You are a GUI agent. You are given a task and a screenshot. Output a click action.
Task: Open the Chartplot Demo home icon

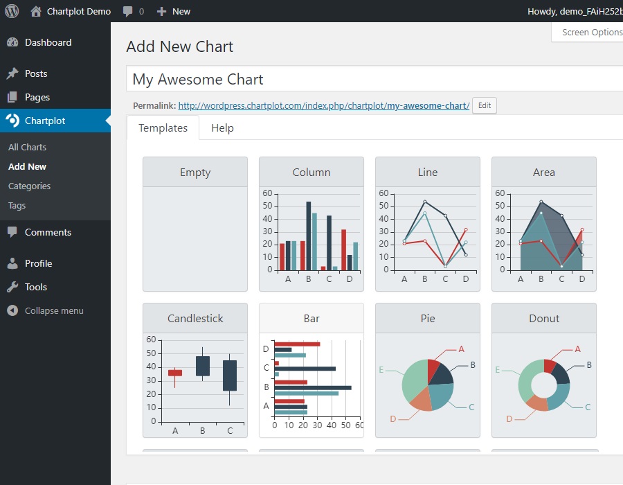coord(36,11)
